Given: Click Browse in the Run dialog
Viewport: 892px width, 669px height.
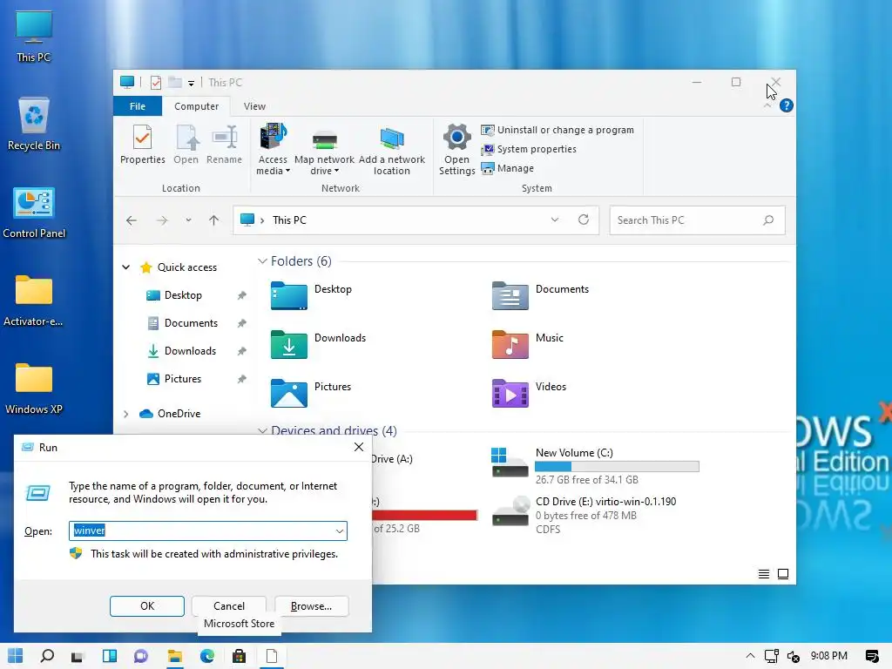Looking at the screenshot, I should pyautogui.click(x=311, y=606).
